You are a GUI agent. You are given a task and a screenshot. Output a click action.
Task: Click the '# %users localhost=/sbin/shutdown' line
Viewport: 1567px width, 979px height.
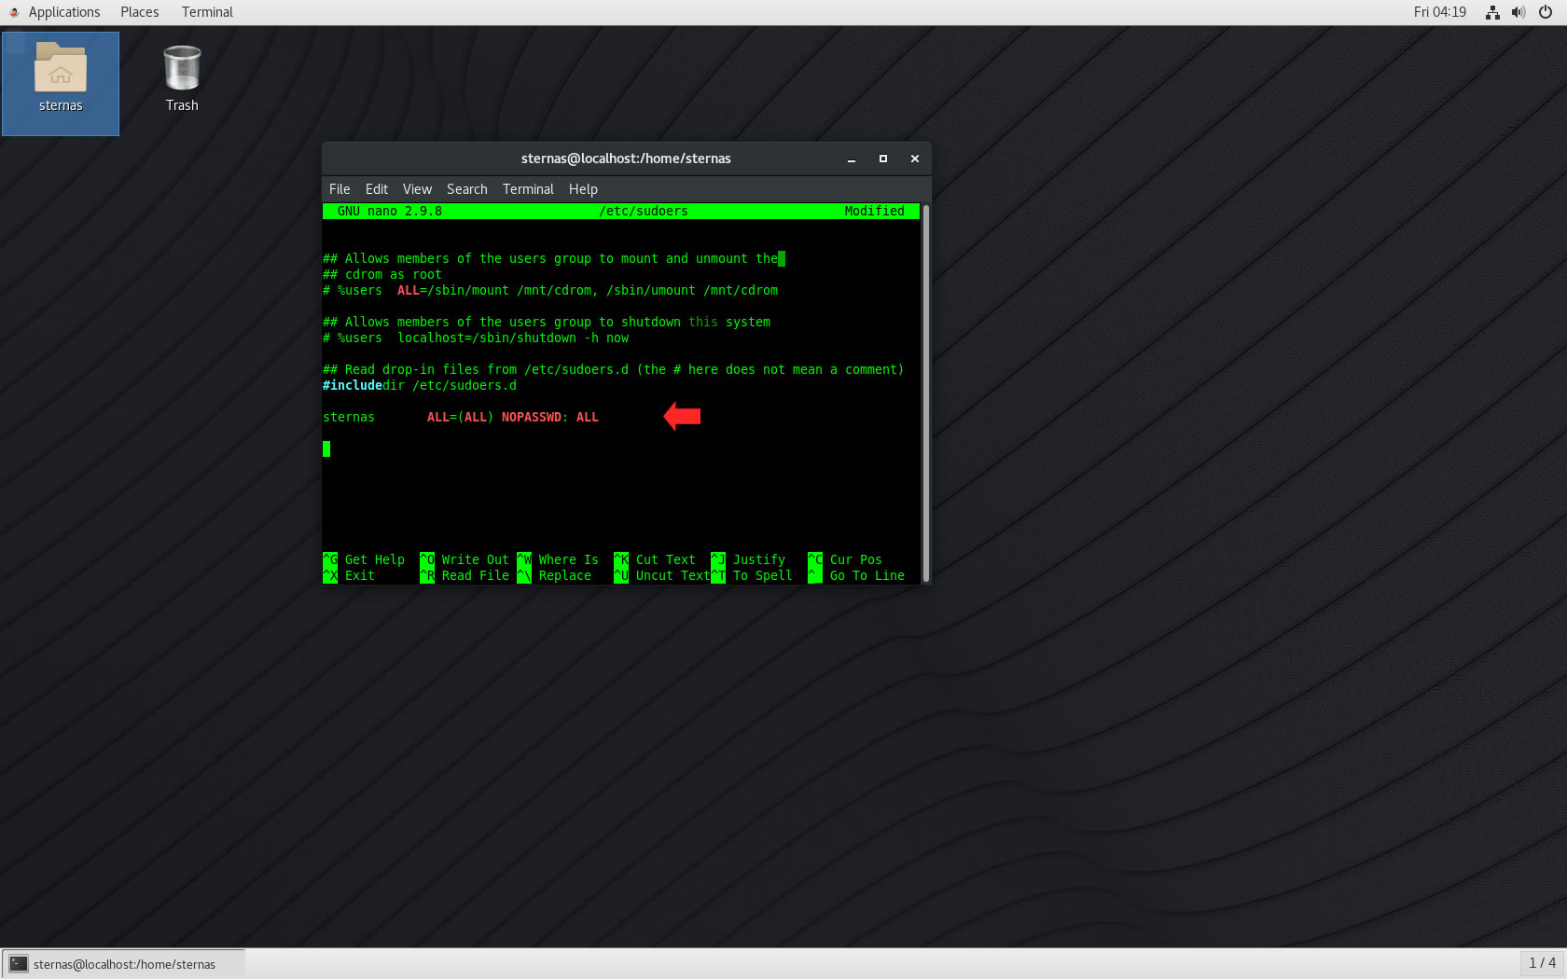coord(476,338)
